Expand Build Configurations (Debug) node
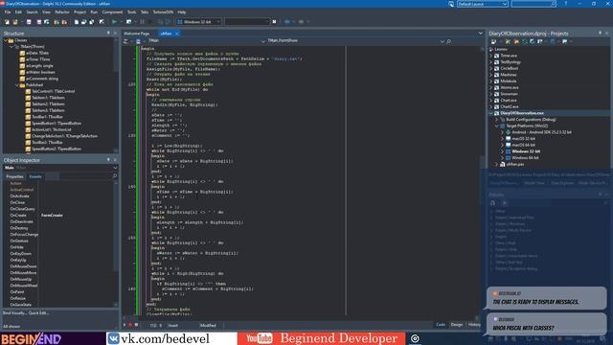The height and width of the screenshot is (345, 613). pos(496,119)
